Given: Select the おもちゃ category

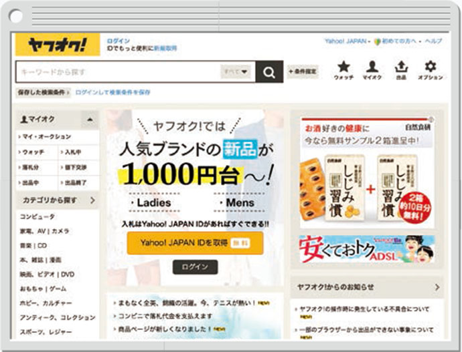Looking at the screenshot, I should coord(31,289).
